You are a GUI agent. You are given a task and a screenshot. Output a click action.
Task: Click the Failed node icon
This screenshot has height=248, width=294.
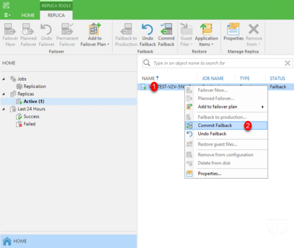pos(19,124)
